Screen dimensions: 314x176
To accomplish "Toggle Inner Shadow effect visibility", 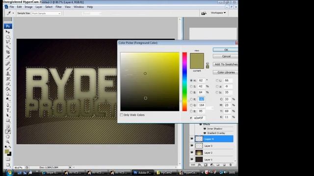I will (205, 129).
